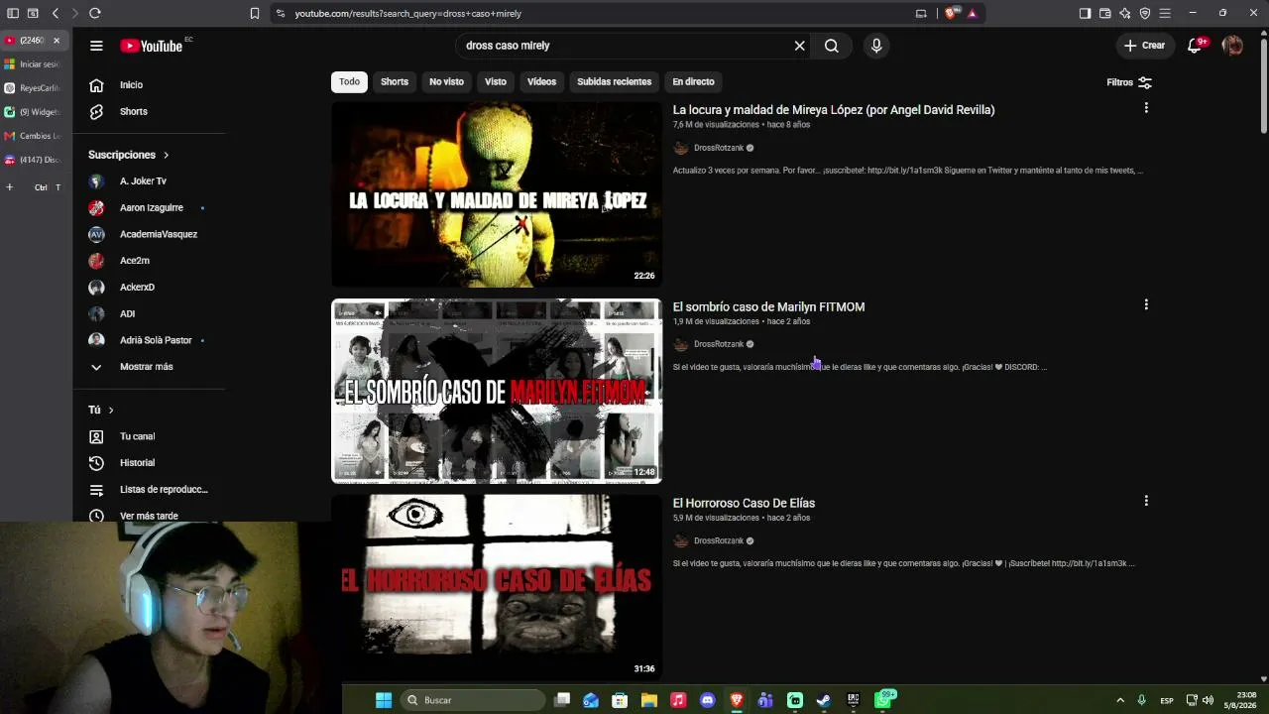Expand the Suscripciones section chevron
Screen dimensions: 1269x714
[x=167, y=155]
